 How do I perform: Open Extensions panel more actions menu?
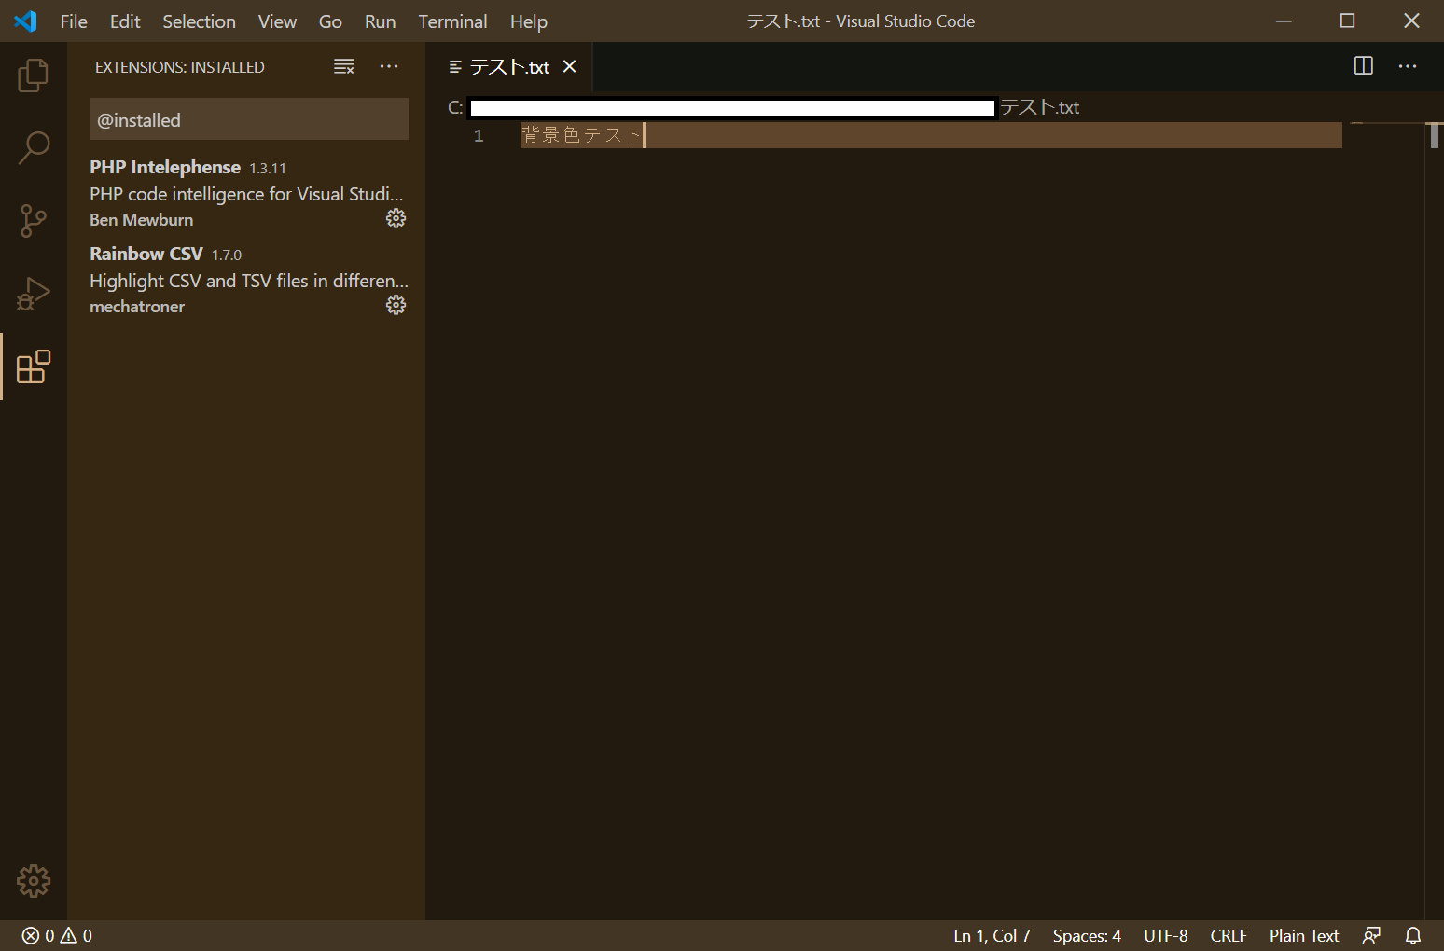389,67
